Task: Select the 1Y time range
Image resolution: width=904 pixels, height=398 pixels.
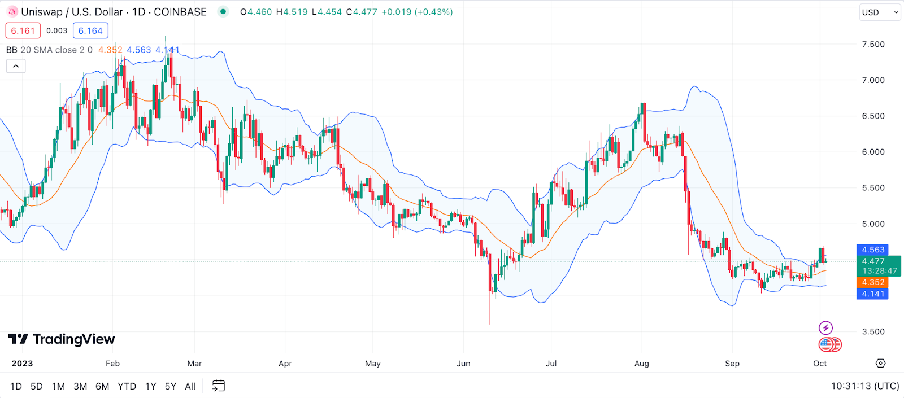Action: click(150, 387)
